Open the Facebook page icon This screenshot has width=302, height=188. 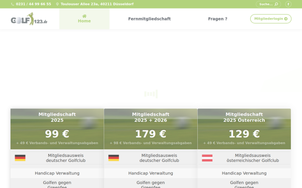click(288, 4)
